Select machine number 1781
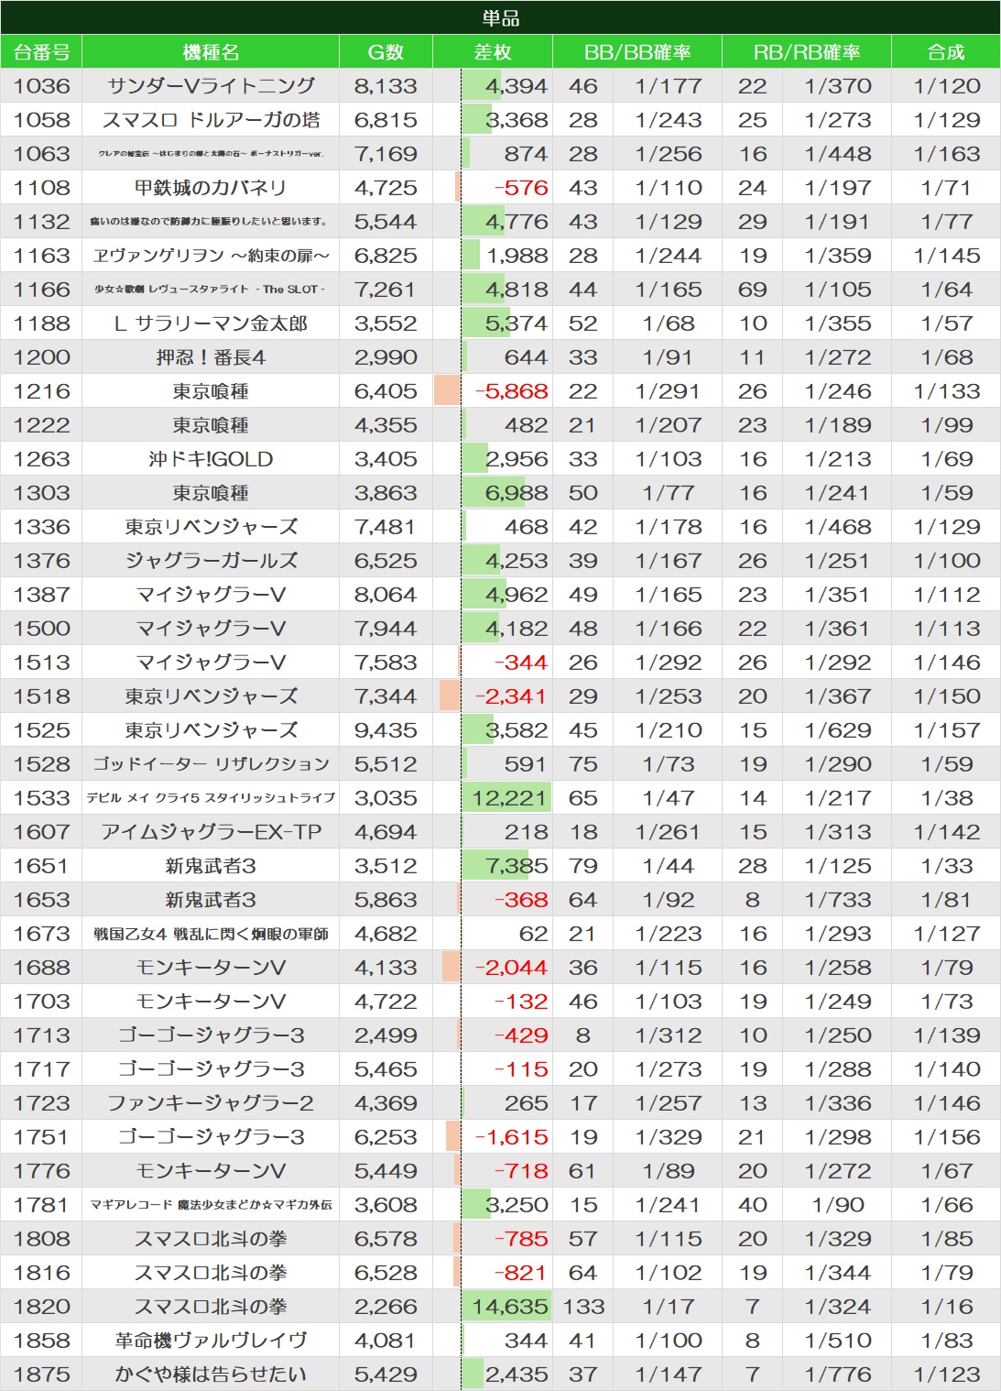Screen dimensions: 1001x1391 pos(41,1205)
